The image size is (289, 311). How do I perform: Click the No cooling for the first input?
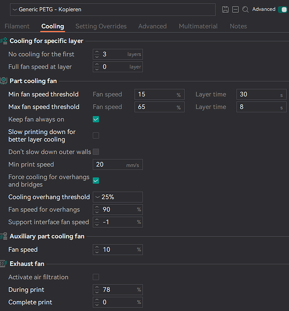[117, 54]
